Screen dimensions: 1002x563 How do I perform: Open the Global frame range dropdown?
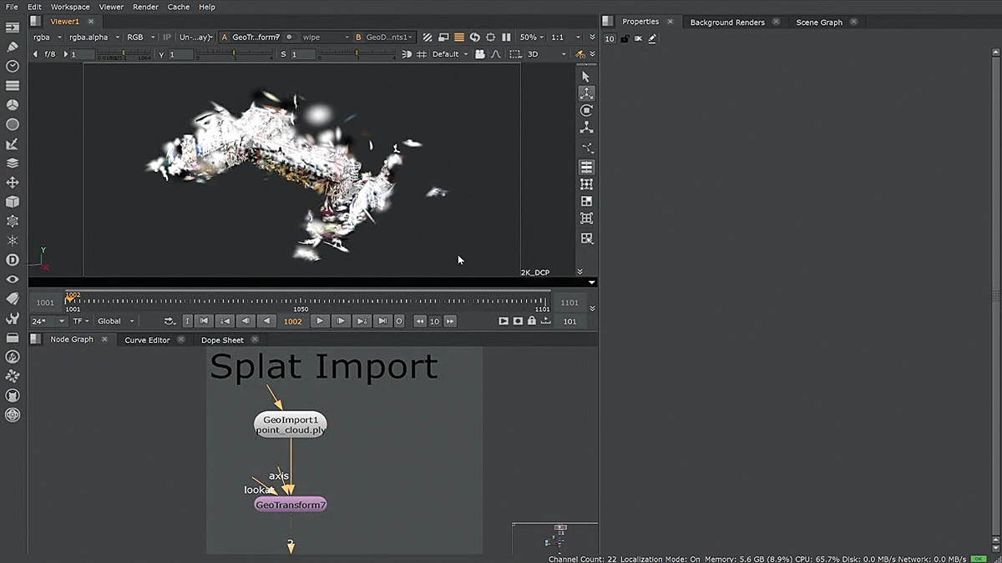pos(115,321)
